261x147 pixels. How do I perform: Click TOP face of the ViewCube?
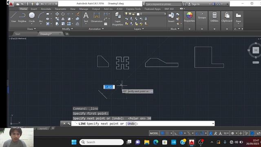click(256, 50)
